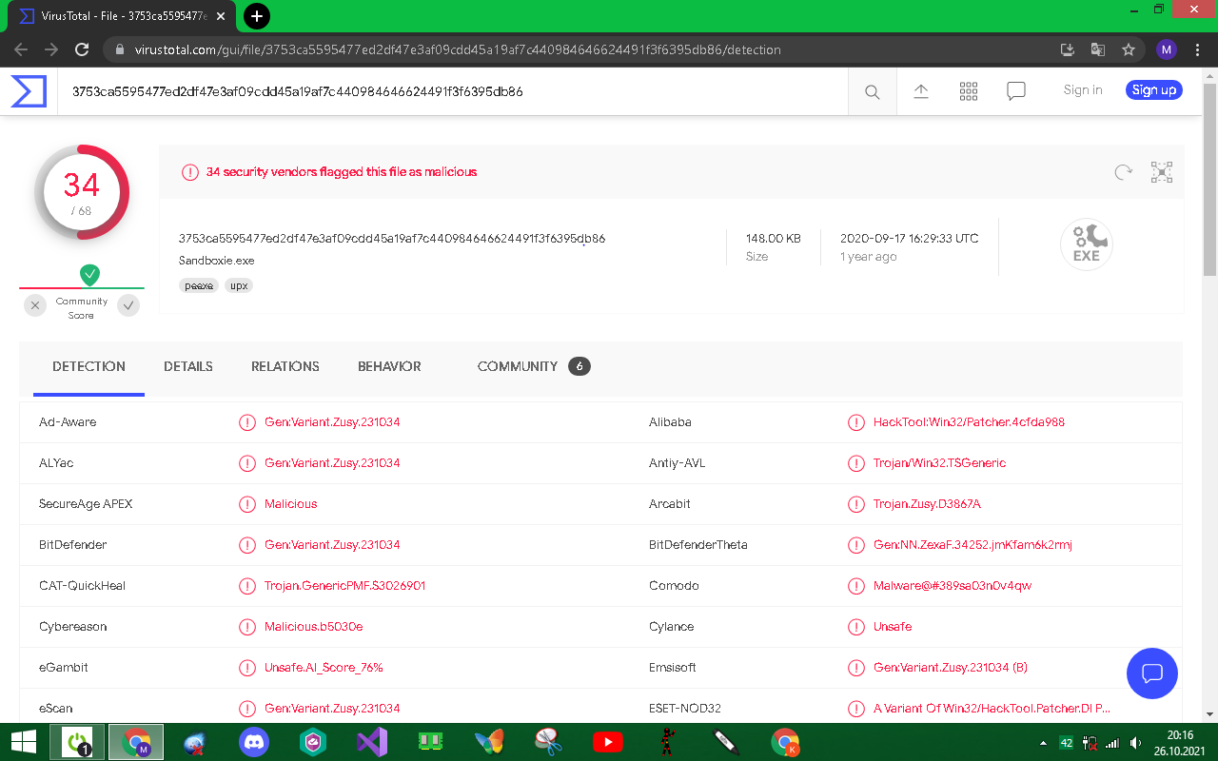
Task: Click the VirusTotal logo icon
Action: [29, 91]
